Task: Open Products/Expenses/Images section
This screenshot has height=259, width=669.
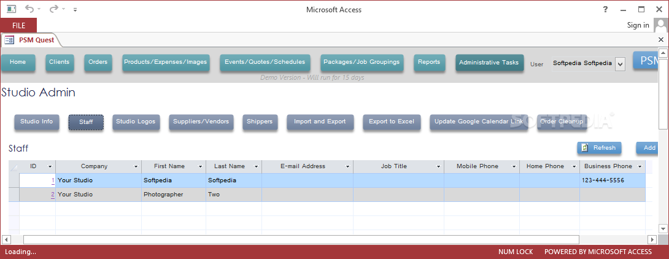Action: click(166, 62)
